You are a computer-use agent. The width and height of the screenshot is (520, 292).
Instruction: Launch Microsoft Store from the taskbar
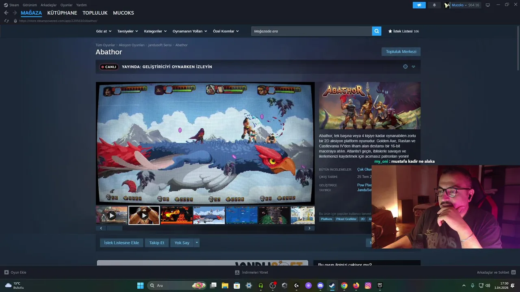coord(237,286)
